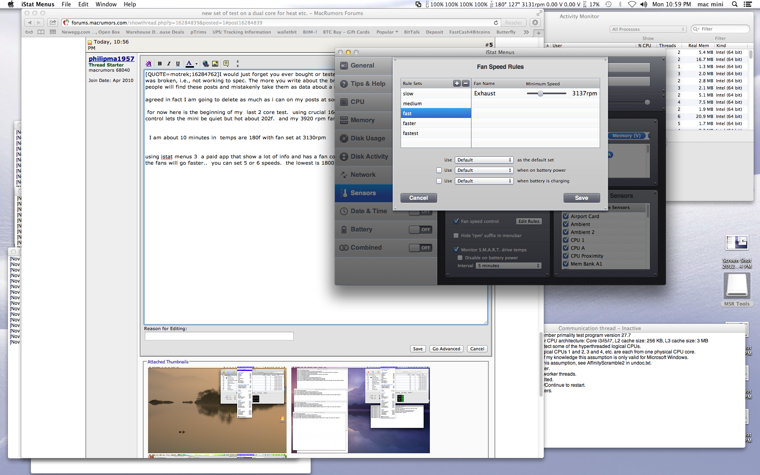760x475 pixels.
Task: Enable rule set when on battery power
Action: pos(439,170)
